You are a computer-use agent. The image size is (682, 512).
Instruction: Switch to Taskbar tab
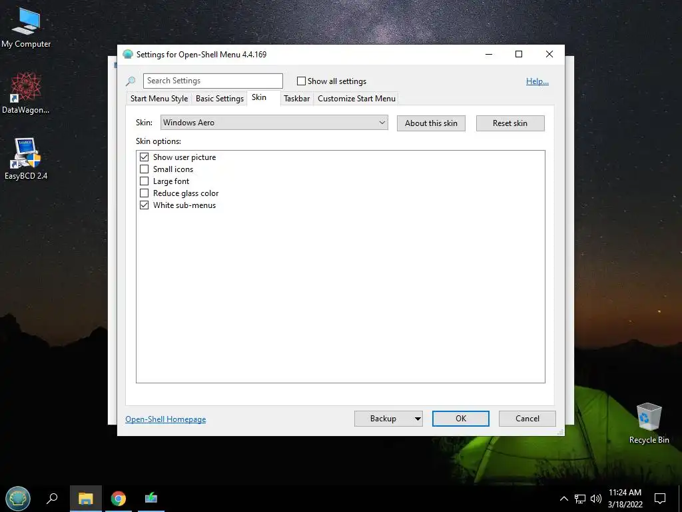click(296, 99)
